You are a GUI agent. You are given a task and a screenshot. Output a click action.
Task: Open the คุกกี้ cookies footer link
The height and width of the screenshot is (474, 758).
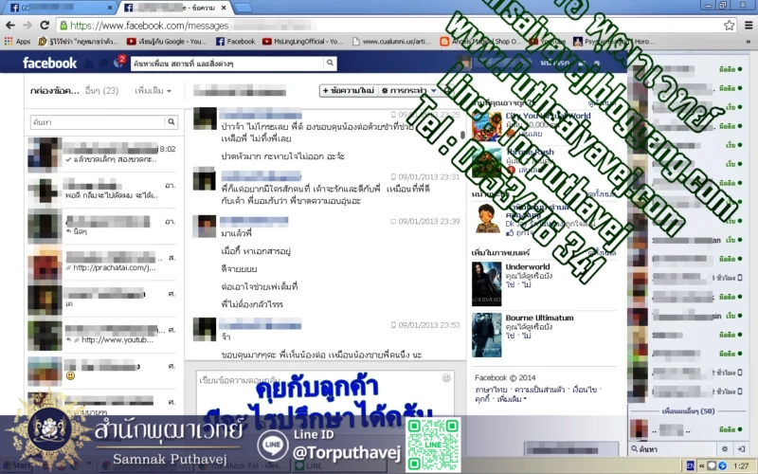click(482, 399)
